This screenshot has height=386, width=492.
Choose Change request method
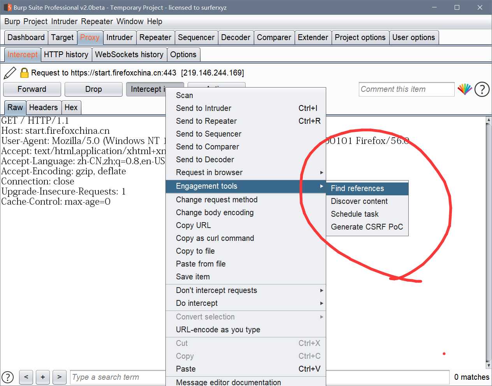pos(246,200)
